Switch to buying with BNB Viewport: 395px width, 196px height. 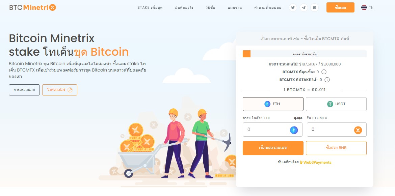(336, 148)
